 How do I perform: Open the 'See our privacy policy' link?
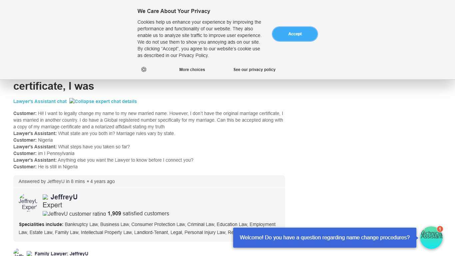click(x=254, y=70)
